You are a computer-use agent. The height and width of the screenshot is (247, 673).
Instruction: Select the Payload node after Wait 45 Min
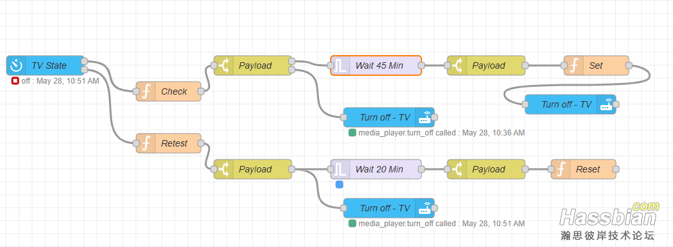[486, 65]
